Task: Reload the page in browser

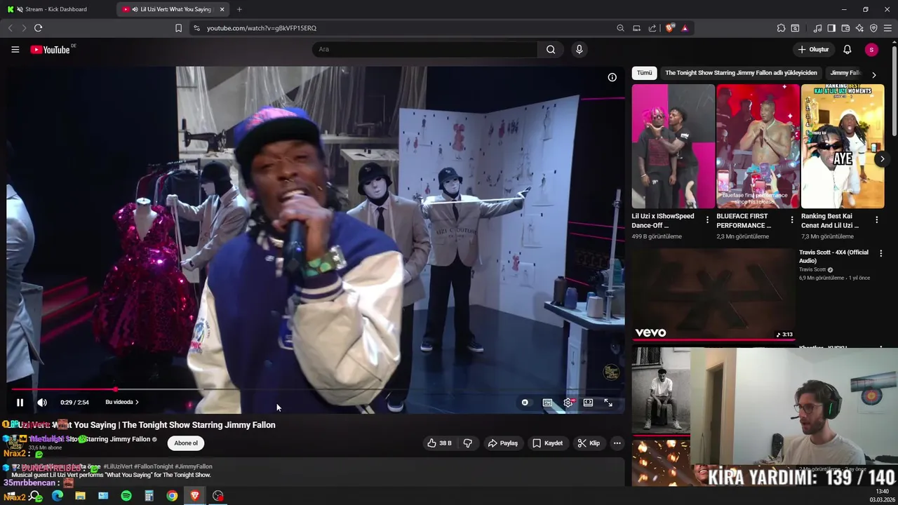Action: pos(38,28)
